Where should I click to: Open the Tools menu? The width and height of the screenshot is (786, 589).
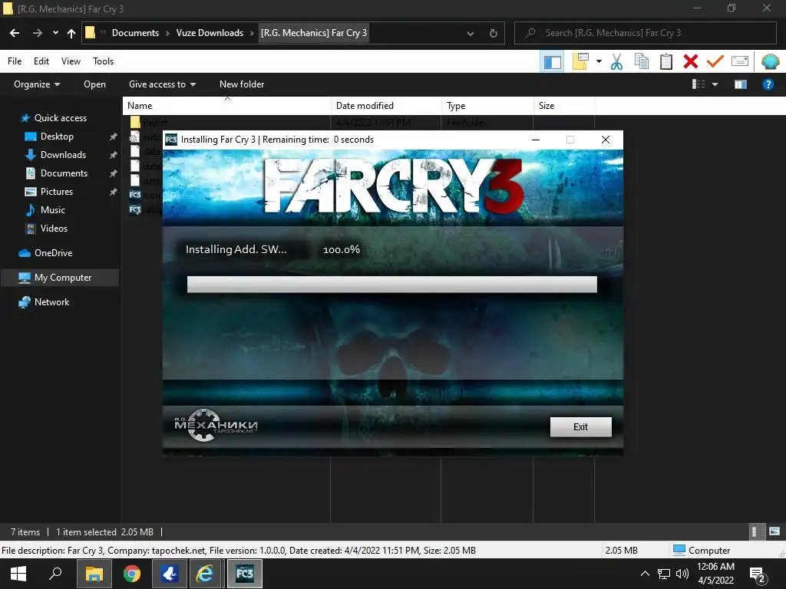pos(104,61)
